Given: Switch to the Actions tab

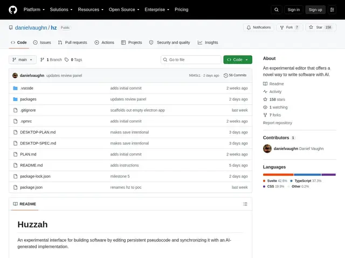Looking at the screenshot, I should [104, 42].
